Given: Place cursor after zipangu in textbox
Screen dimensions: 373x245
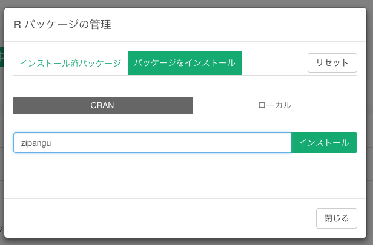Looking at the screenshot, I should [x=52, y=143].
